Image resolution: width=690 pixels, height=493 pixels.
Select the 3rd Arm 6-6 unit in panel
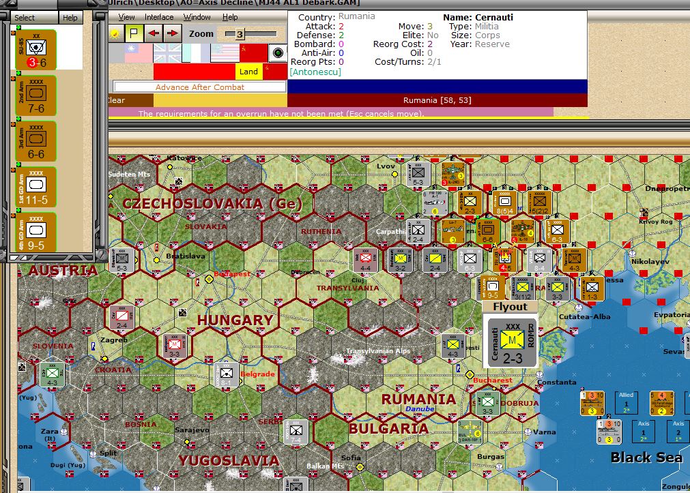[x=35, y=141]
